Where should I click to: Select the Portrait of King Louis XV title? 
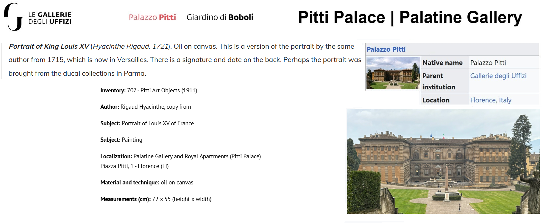pyautogui.click(x=49, y=47)
